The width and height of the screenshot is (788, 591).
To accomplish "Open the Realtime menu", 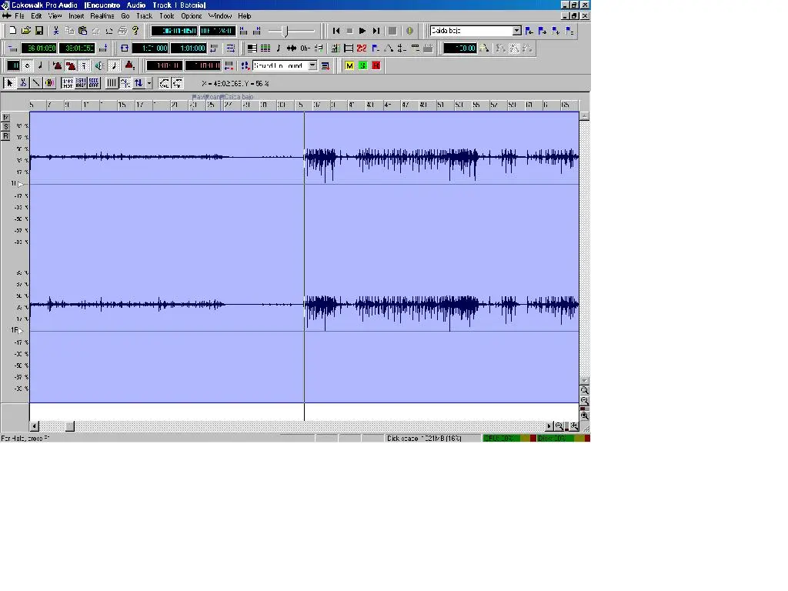I will click(x=102, y=15).
